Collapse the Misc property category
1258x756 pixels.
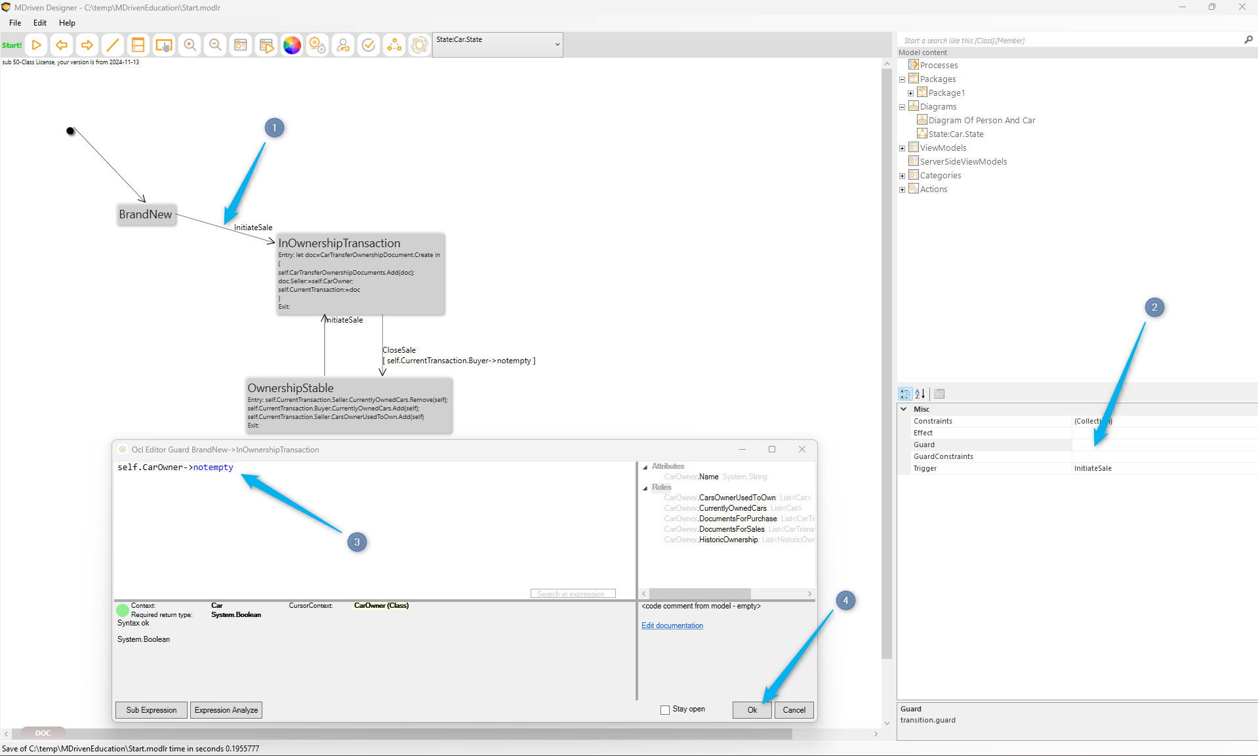904,409
